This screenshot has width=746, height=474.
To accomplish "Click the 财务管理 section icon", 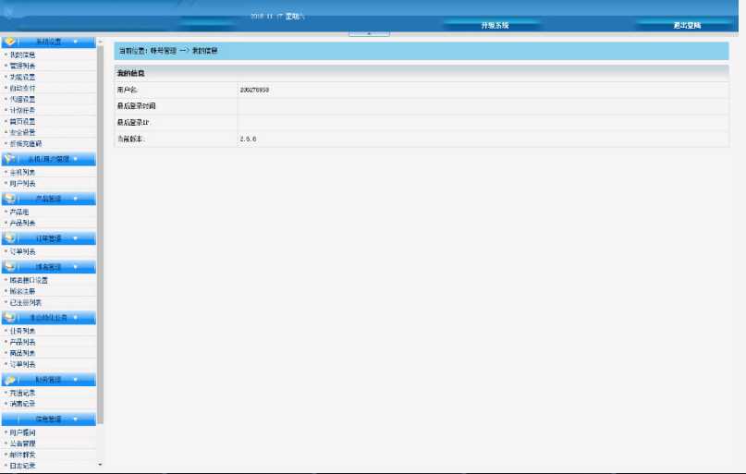I will tap(10, 380).
